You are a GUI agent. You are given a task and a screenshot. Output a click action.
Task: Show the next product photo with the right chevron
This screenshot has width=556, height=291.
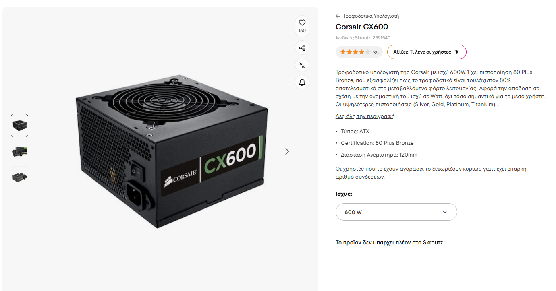tap(287, 151)
